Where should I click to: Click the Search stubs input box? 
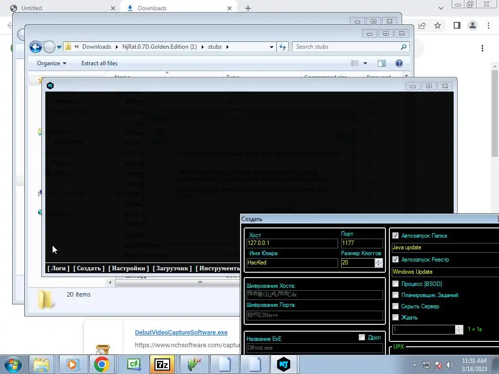[x=346, y=47]
